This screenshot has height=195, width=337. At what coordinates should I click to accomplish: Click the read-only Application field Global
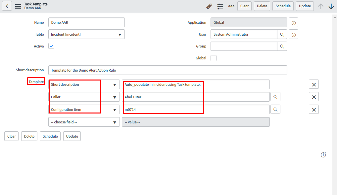click(249, 22)
